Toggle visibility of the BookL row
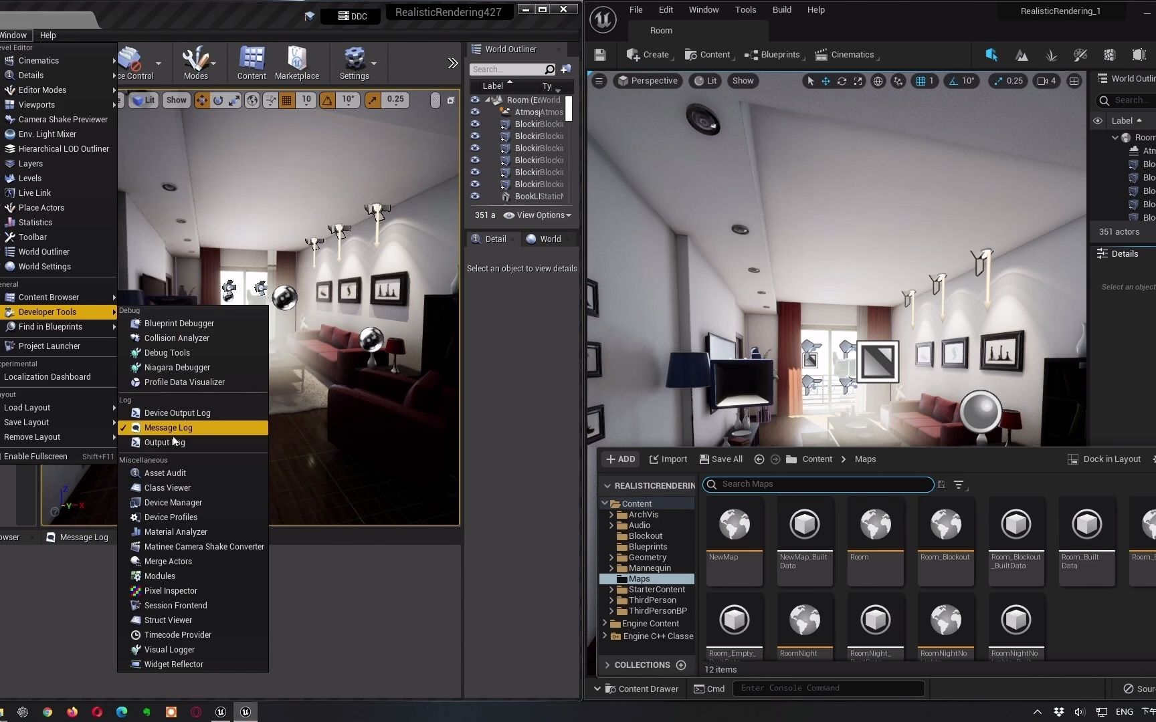This screenshot has width=1156, height=722. [475, 197]
